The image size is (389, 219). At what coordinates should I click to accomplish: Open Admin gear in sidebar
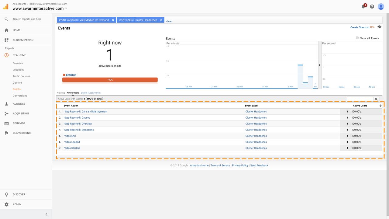pos(7,204)
